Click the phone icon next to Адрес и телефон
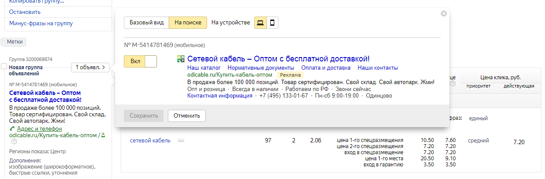545x179 pixels. [x=12, y=129]
